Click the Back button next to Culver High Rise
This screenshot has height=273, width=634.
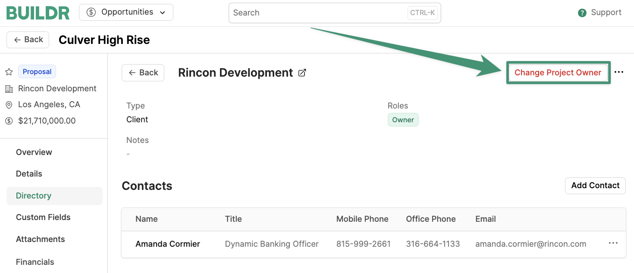pyautogui.click(x=28, y=40)
